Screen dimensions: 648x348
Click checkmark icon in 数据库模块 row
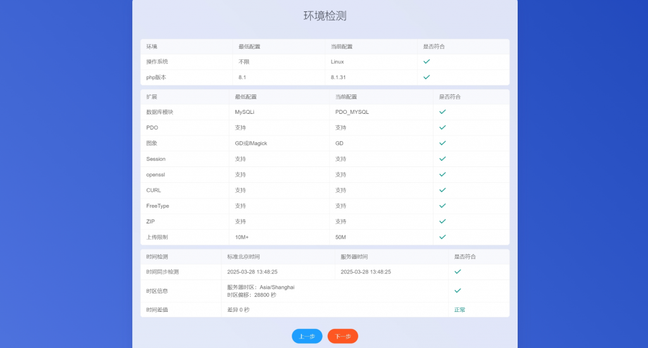tap(442, 112)
